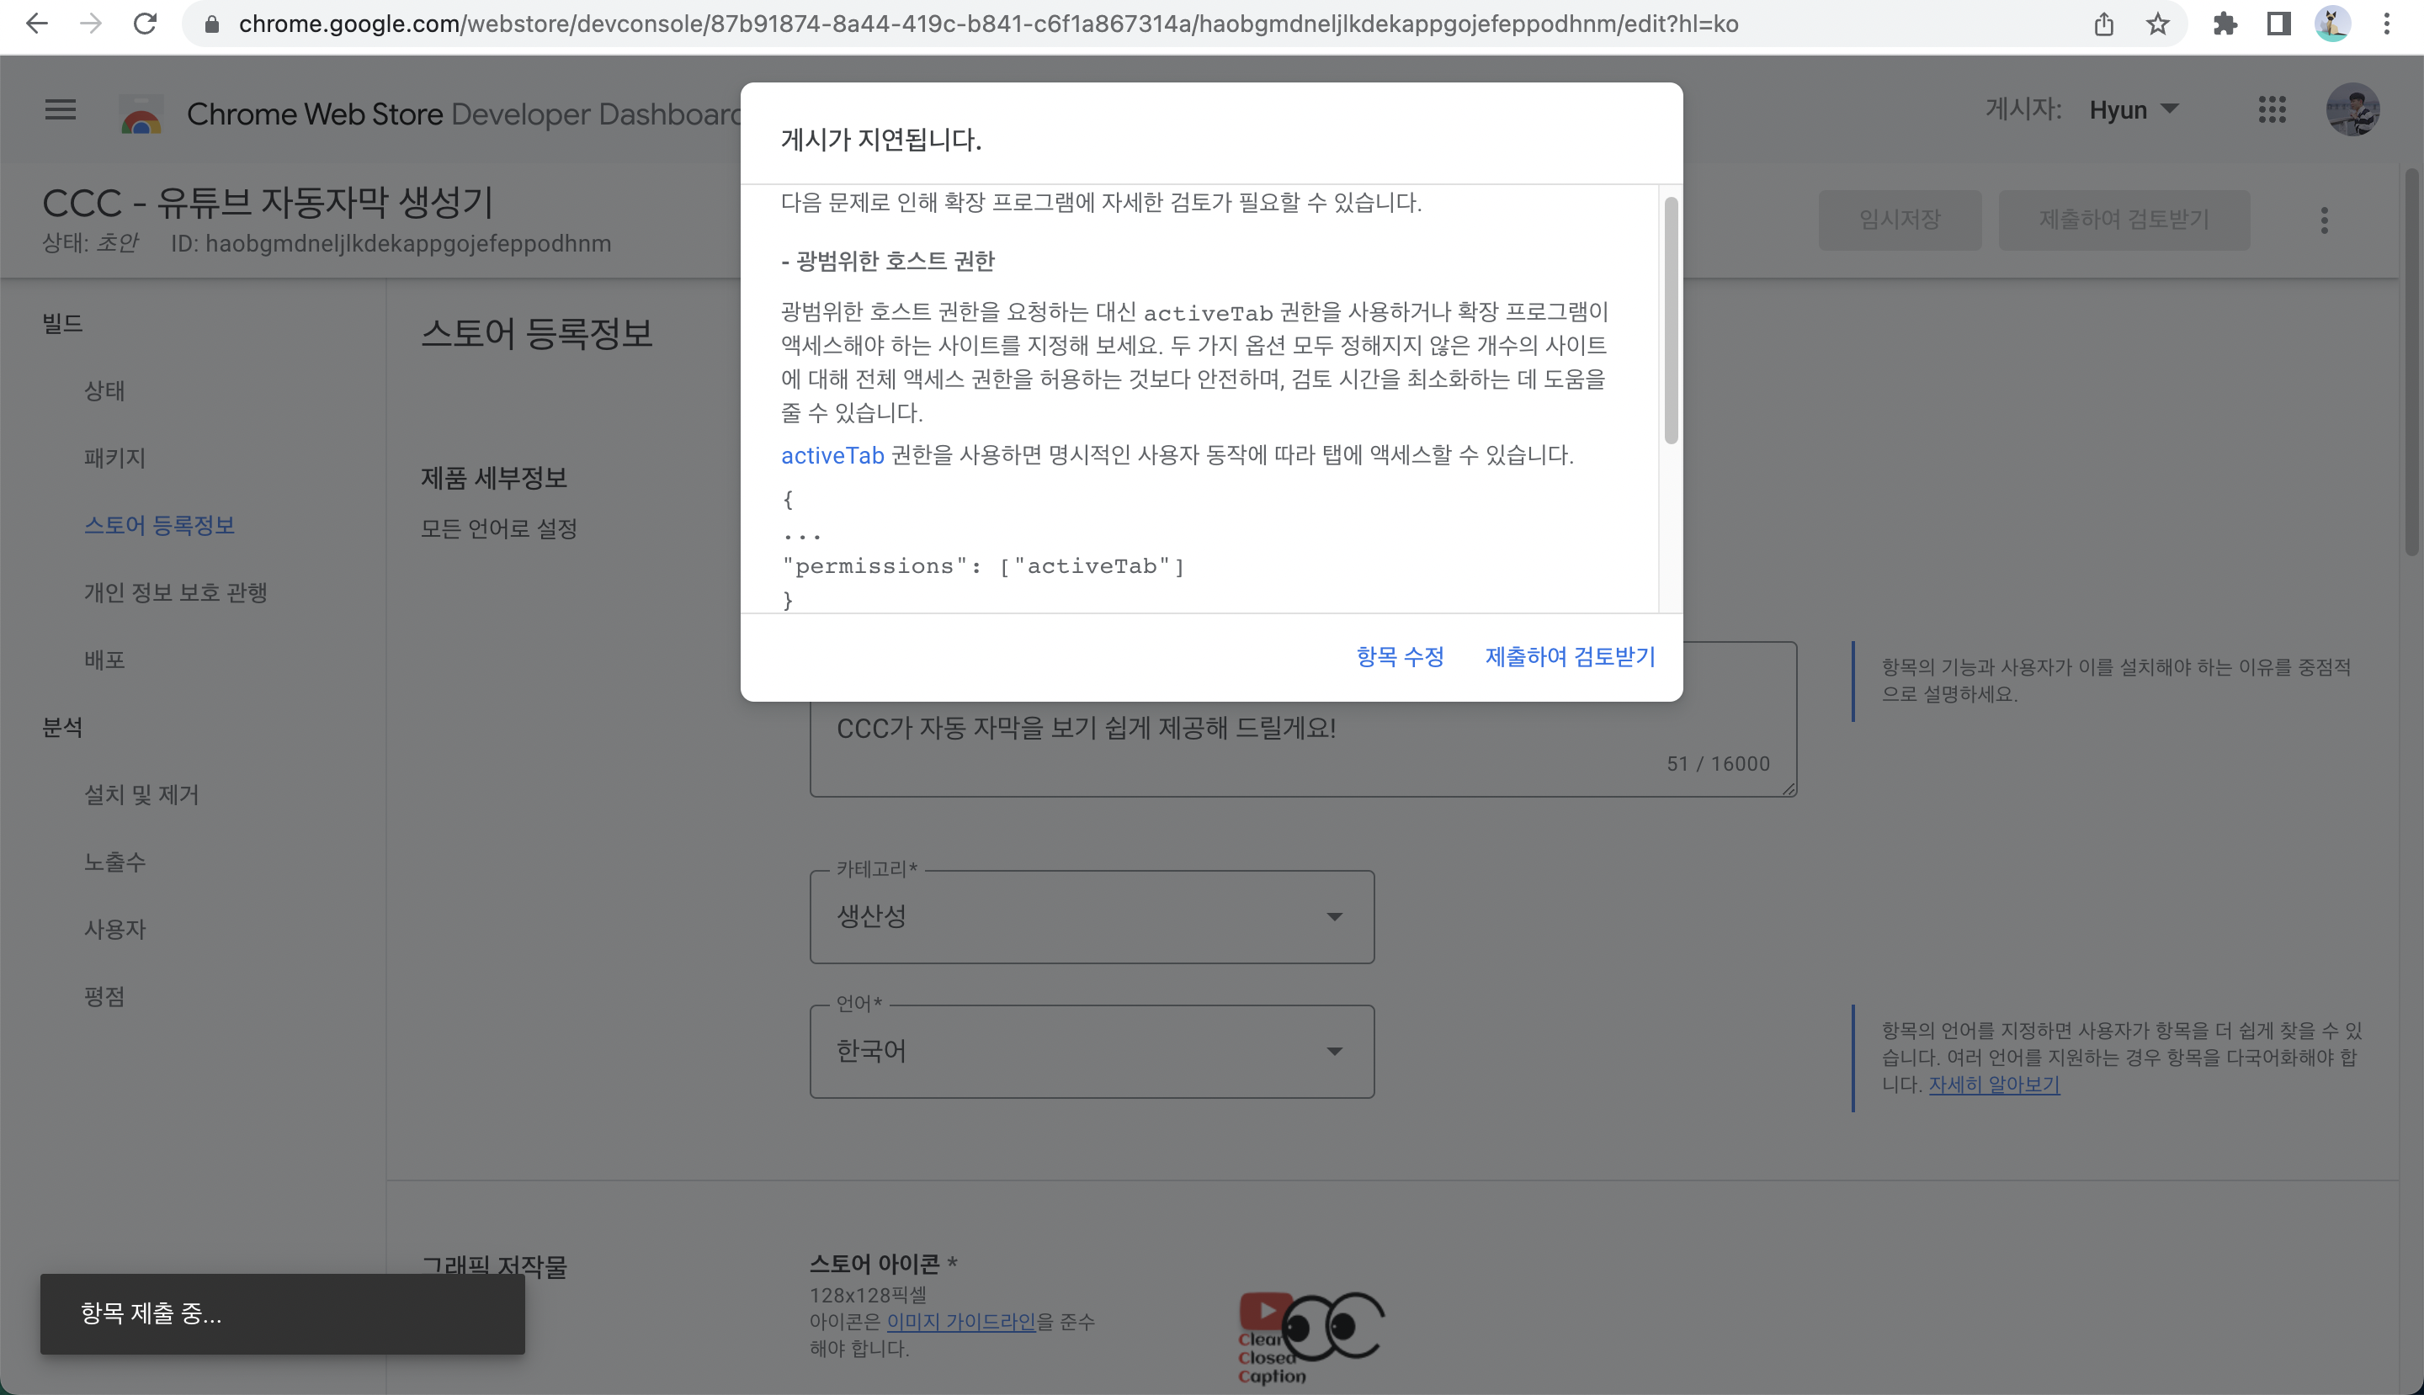Click the share page icon

(2104, 24)
